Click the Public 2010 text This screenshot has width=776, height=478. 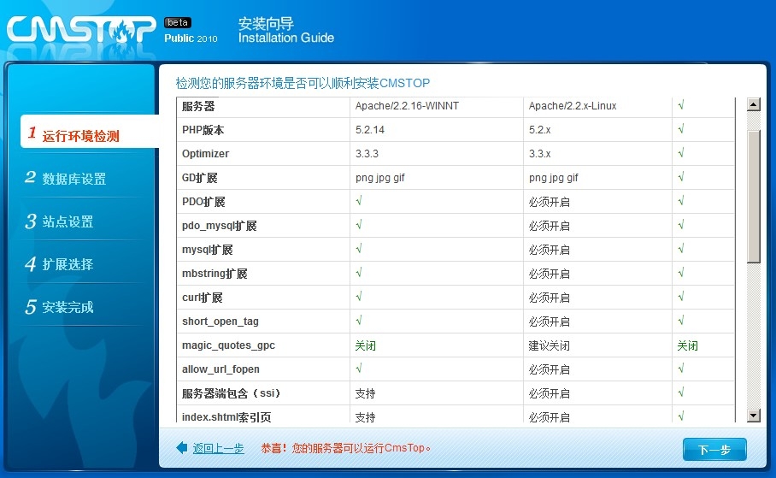(191, 38)
